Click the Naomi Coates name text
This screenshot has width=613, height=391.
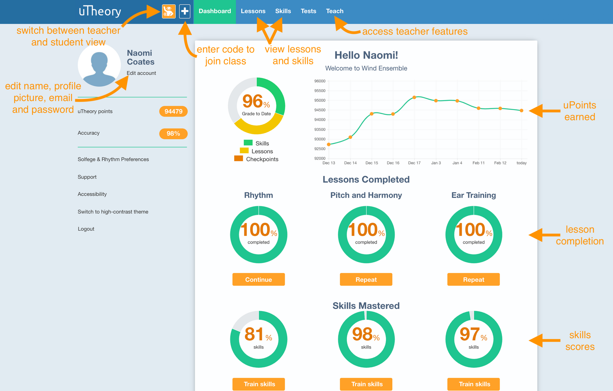coord(140,57)
